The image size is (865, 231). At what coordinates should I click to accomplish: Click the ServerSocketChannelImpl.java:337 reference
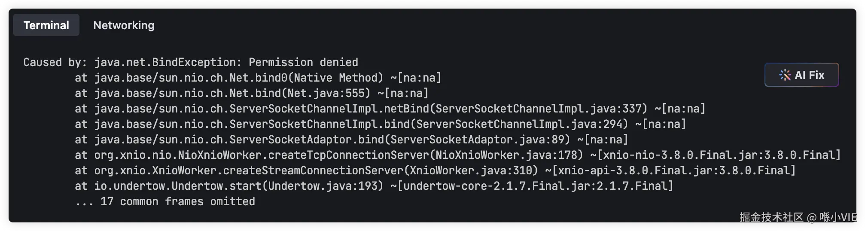point(541,109)
